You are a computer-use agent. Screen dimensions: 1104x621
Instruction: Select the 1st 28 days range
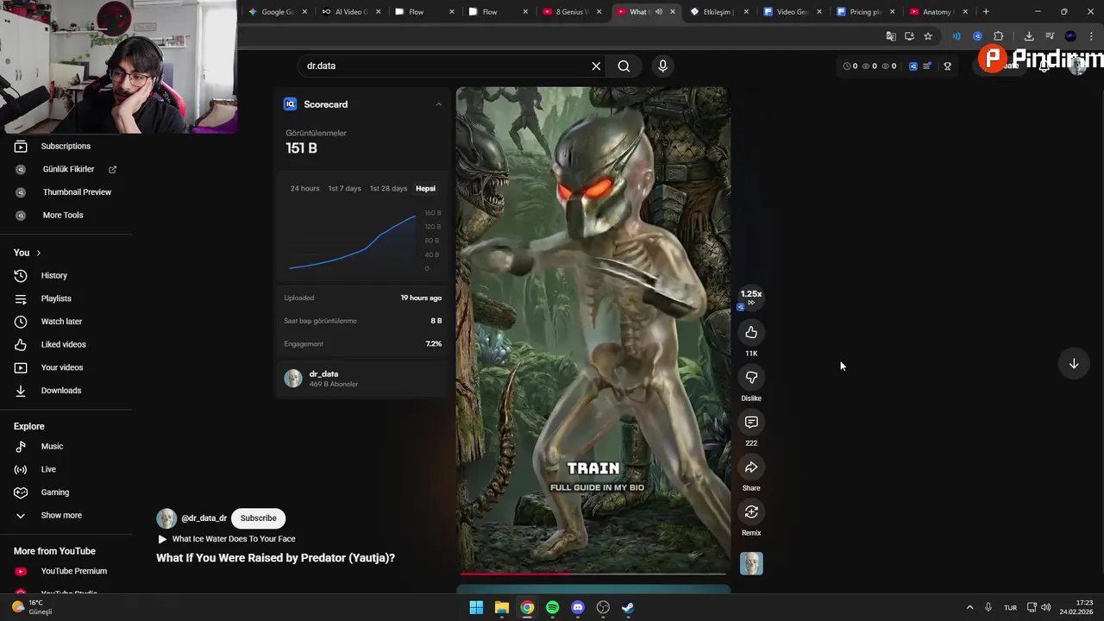coord(388,188)
